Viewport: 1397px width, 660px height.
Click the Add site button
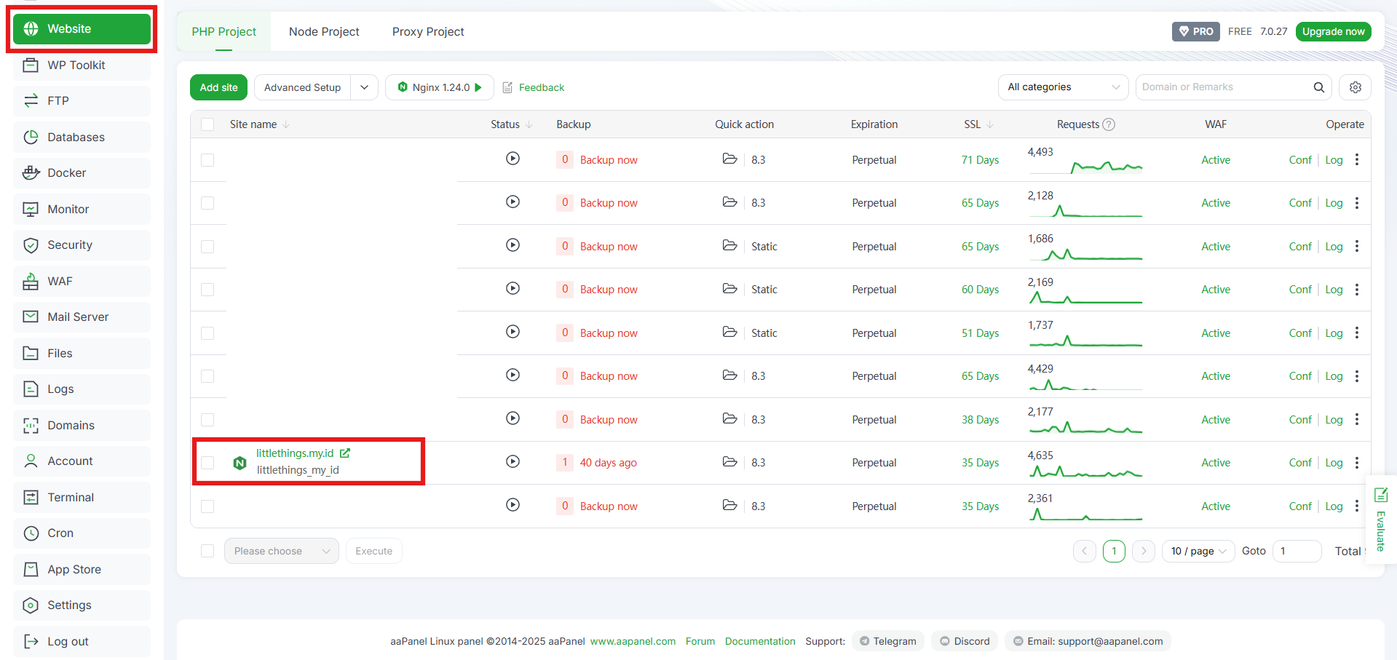218,87
